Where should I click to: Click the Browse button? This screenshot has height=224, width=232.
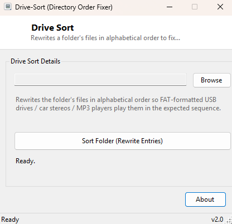tap(212, 80)
